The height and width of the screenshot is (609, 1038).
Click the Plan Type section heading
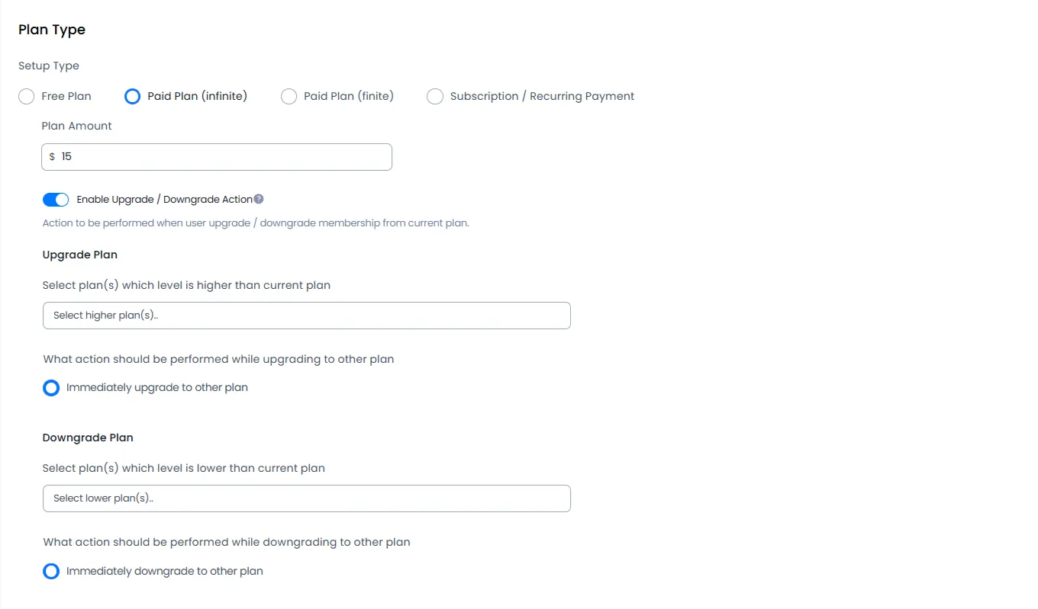pos(52,30)
